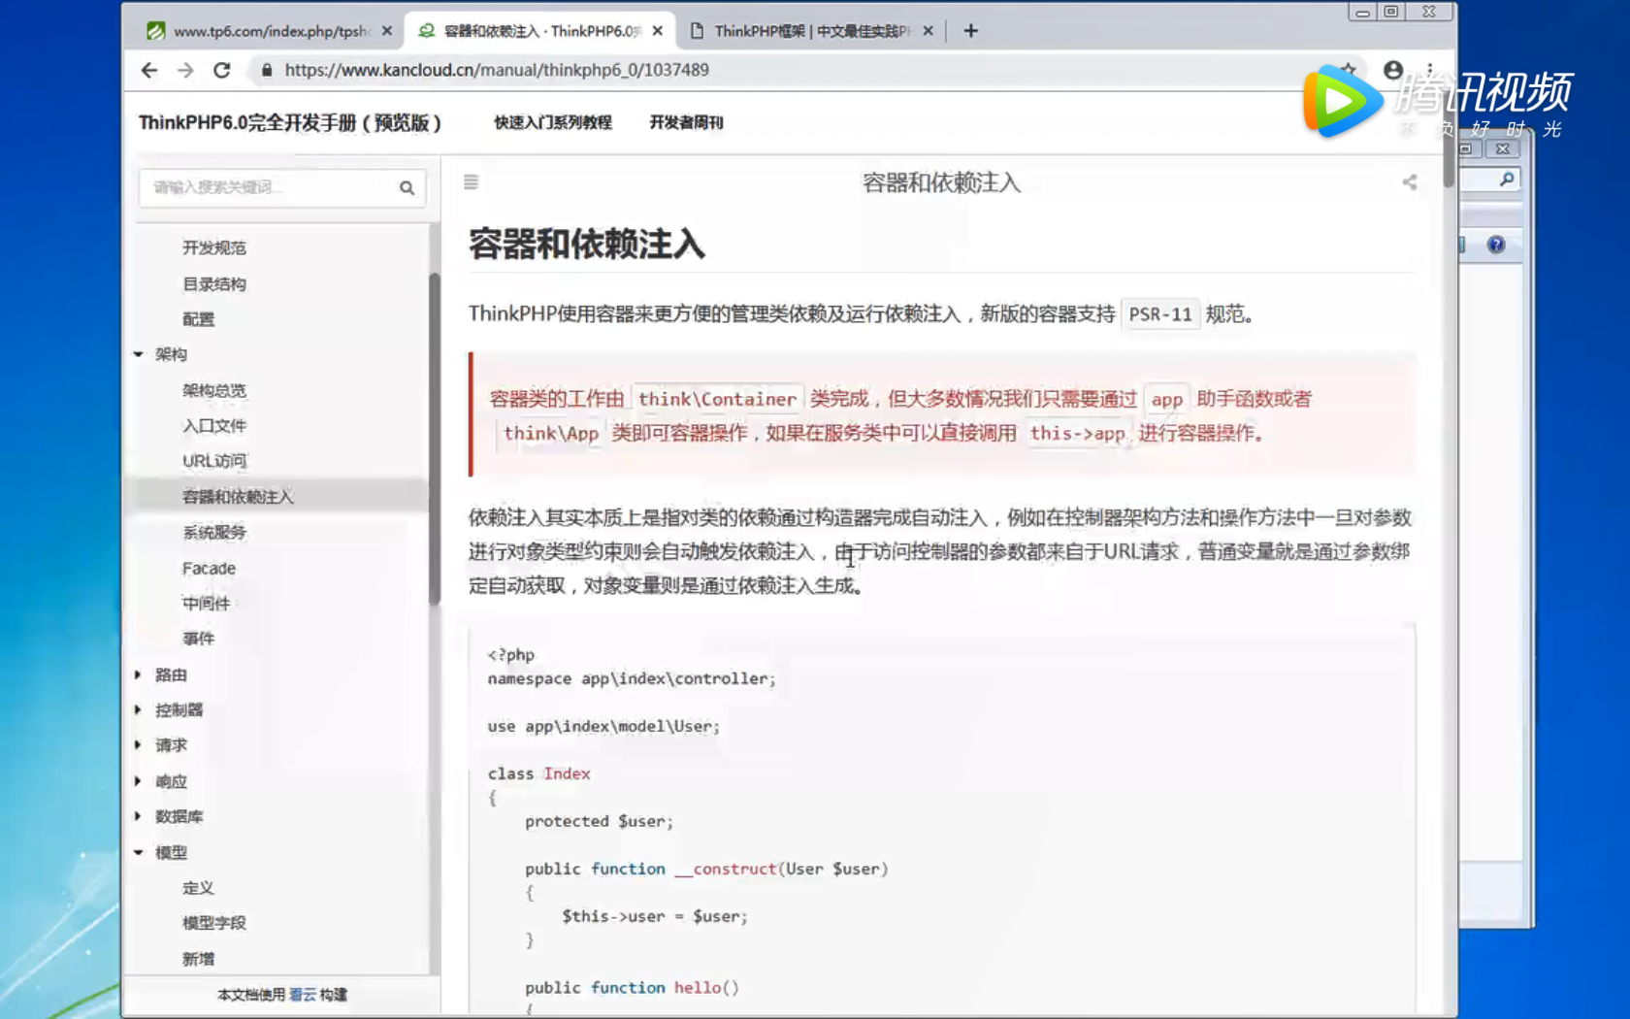This screenshot has height=1019, width=1630.
Task: Click the this->app code text
Action: (x=1077, y=434)
